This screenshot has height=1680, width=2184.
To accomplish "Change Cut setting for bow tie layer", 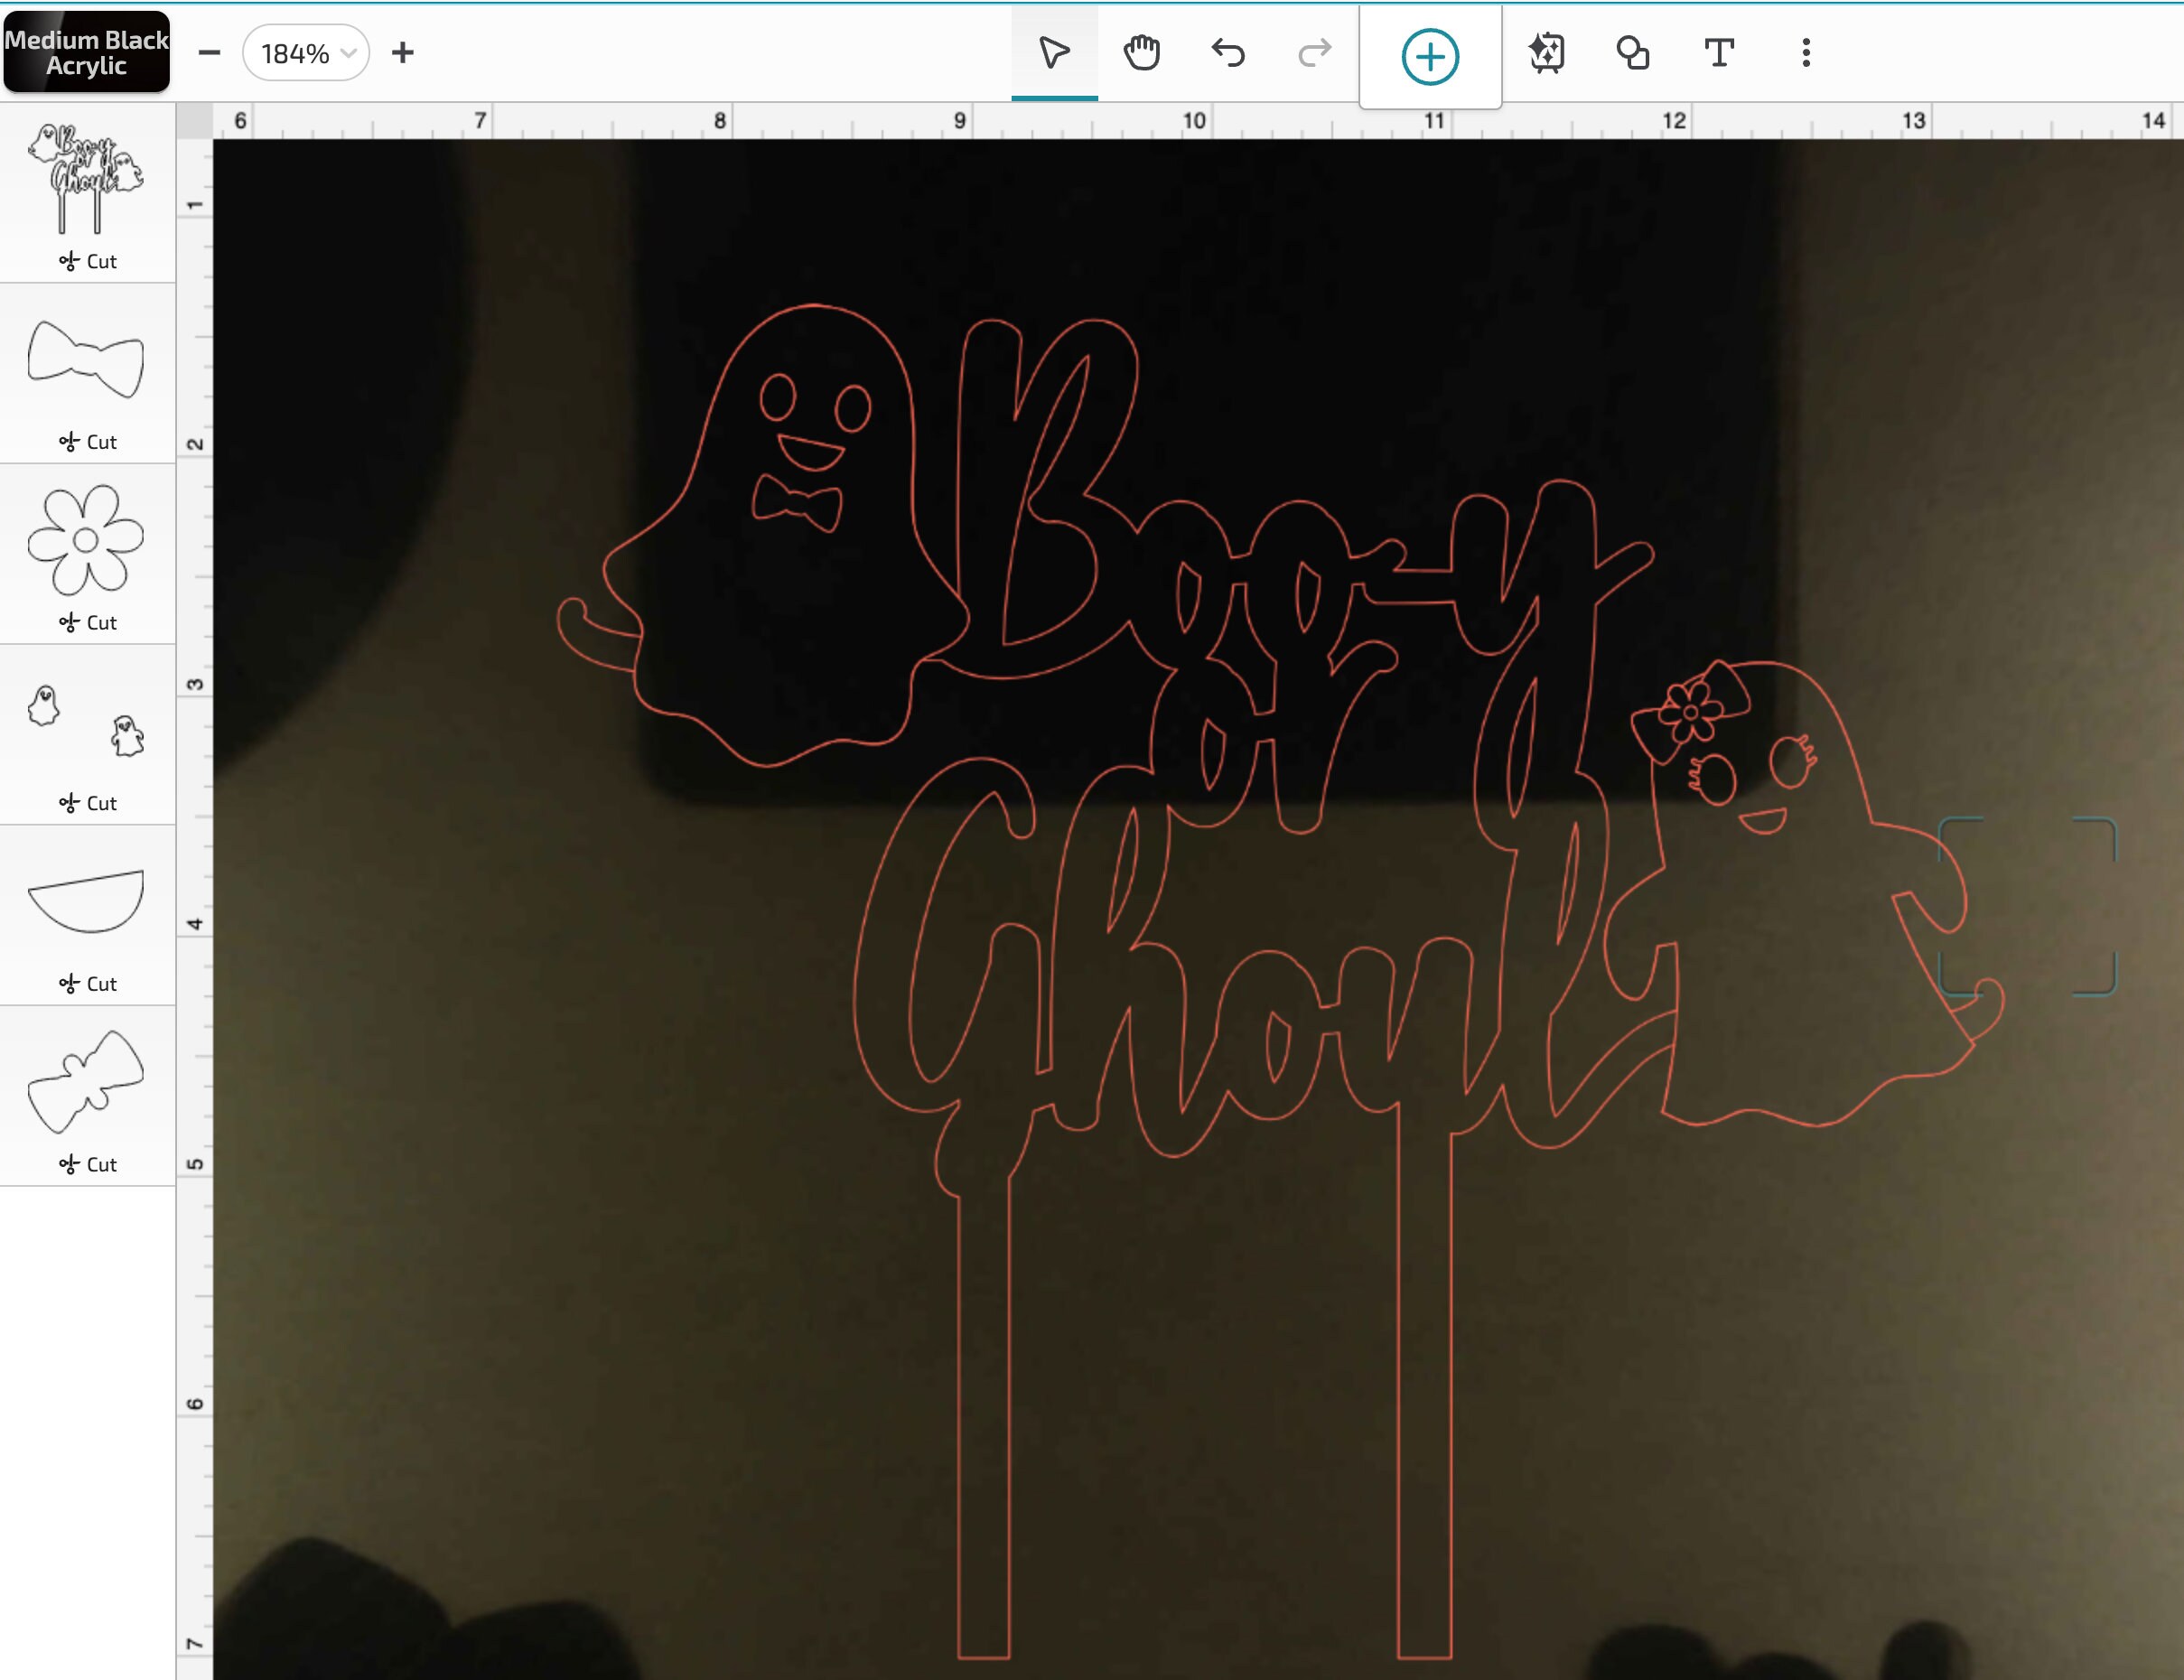I will pyautogui.click(x=88, y=442).
